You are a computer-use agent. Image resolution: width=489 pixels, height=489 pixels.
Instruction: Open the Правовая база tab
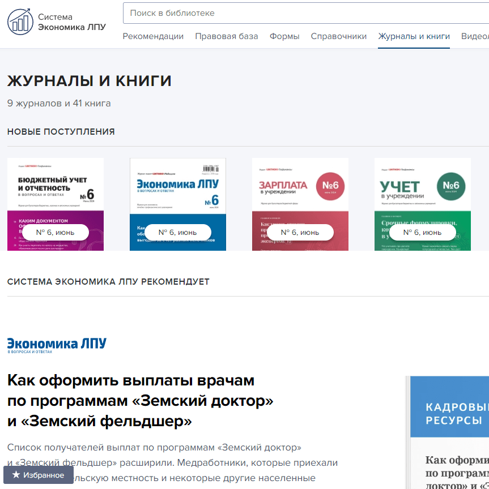pos(227,36)
